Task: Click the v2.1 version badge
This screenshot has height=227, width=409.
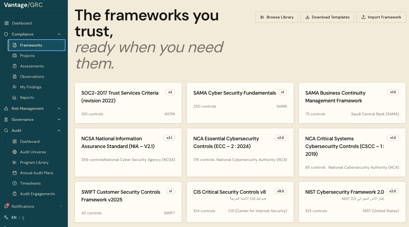Action: click(169, 138)
